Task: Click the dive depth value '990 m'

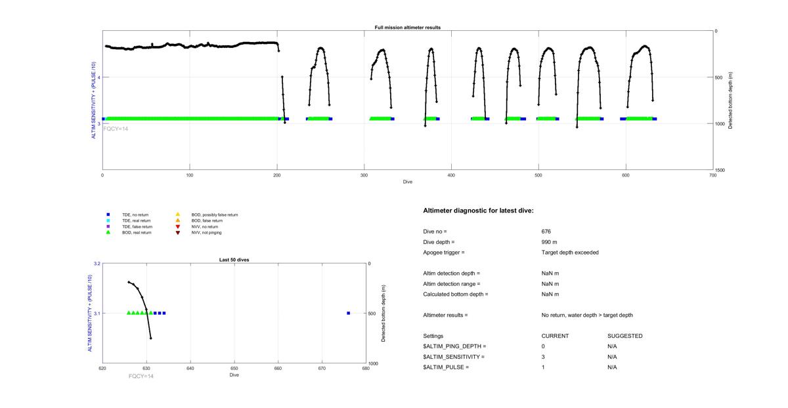Action: coord(550,242)
